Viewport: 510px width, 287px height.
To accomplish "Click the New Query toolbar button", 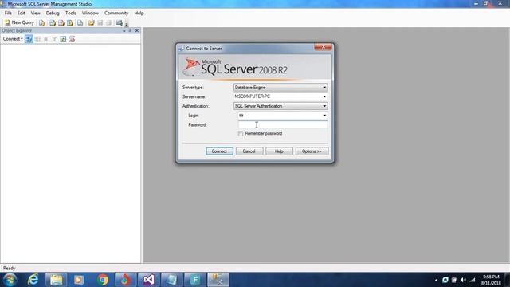I will point(19,22).
